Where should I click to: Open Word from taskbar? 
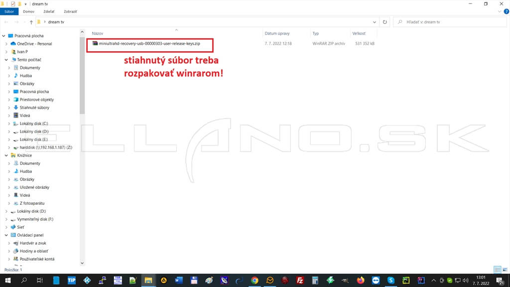[x=179, y=280]
